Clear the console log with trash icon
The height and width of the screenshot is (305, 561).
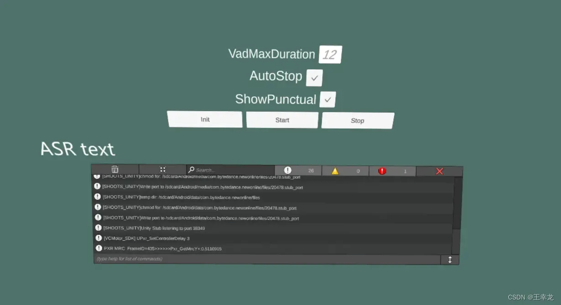pyautogui.click(x=115, y=169)
